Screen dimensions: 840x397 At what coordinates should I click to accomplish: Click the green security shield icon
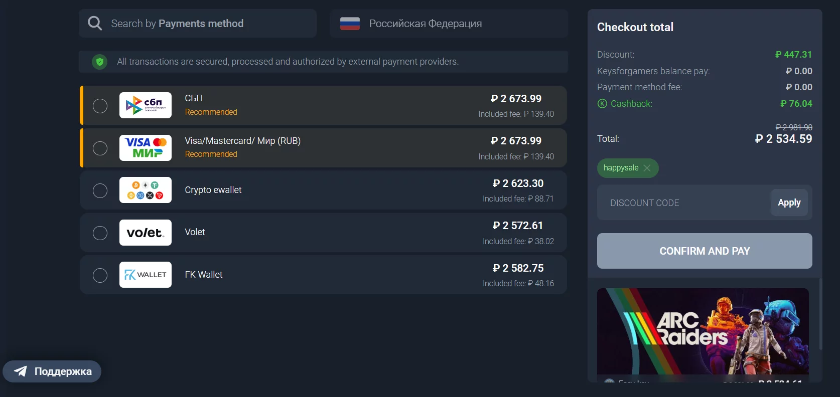[99, 62]
